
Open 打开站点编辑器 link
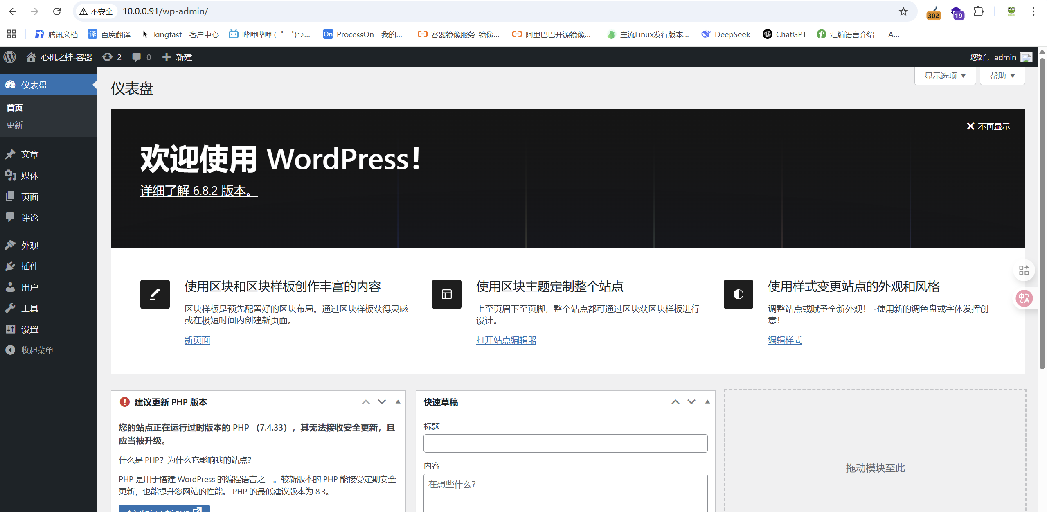[506, 340]
